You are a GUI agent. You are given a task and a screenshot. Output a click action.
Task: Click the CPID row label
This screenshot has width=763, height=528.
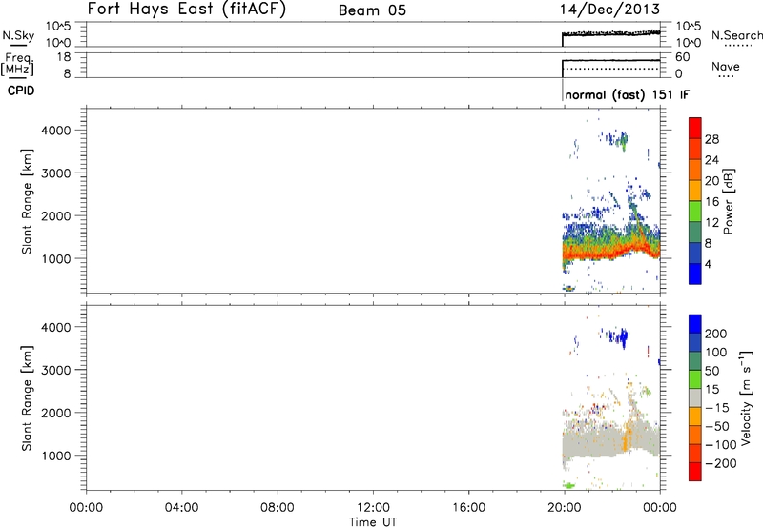(x=21, y=91)
